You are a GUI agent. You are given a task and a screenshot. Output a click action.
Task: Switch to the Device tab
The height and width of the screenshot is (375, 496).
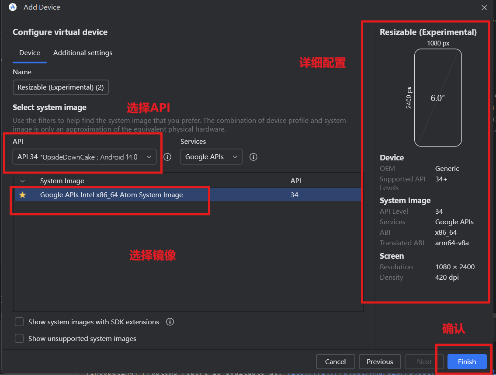pyautogui.click(x=30, y=53)
